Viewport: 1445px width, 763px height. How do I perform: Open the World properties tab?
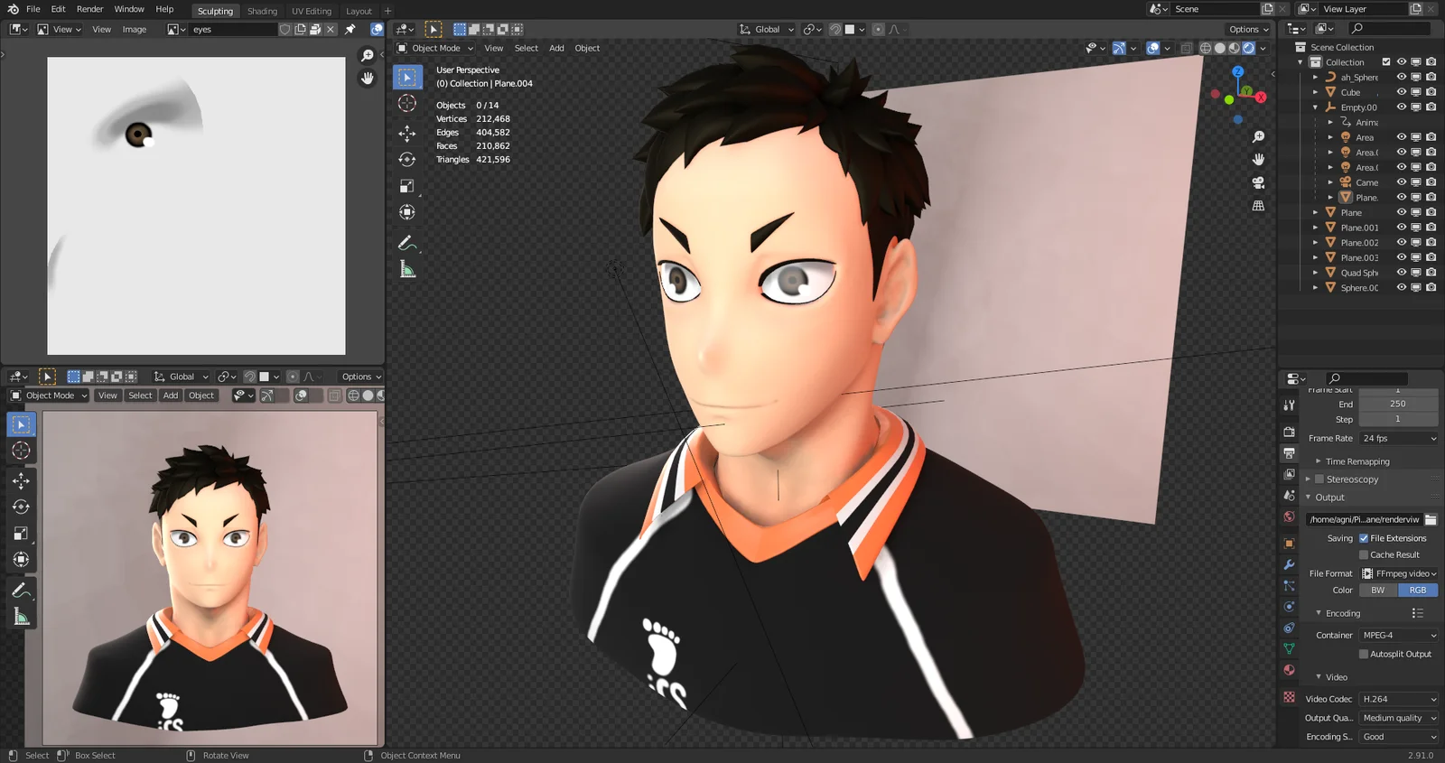pyautogui.click(x=1289, y=517)
